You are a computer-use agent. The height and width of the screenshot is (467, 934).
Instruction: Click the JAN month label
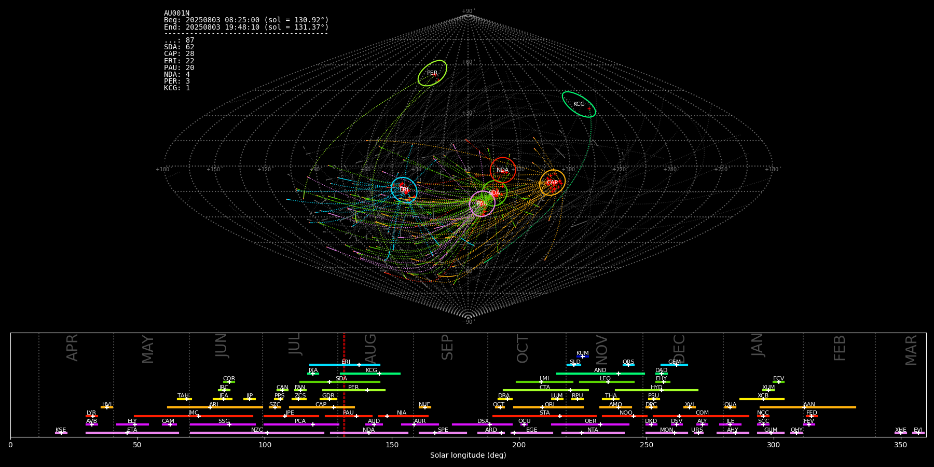[758, 345]
